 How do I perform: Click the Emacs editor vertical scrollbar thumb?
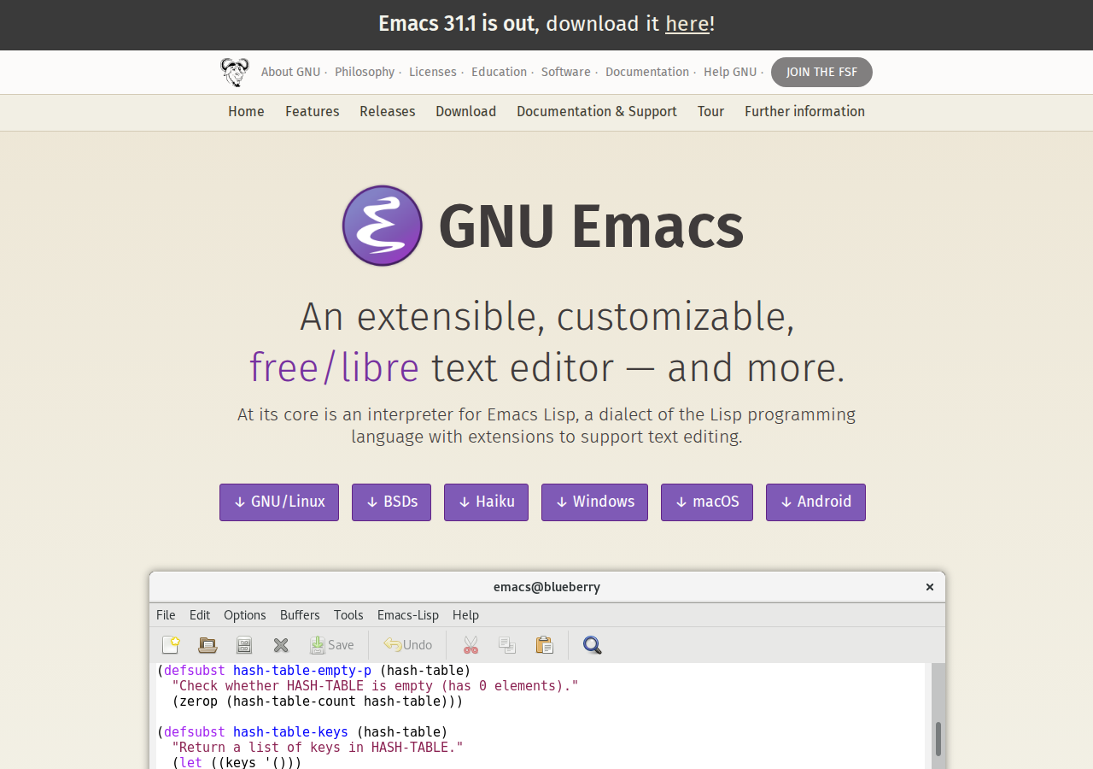[x=938, y=739]
